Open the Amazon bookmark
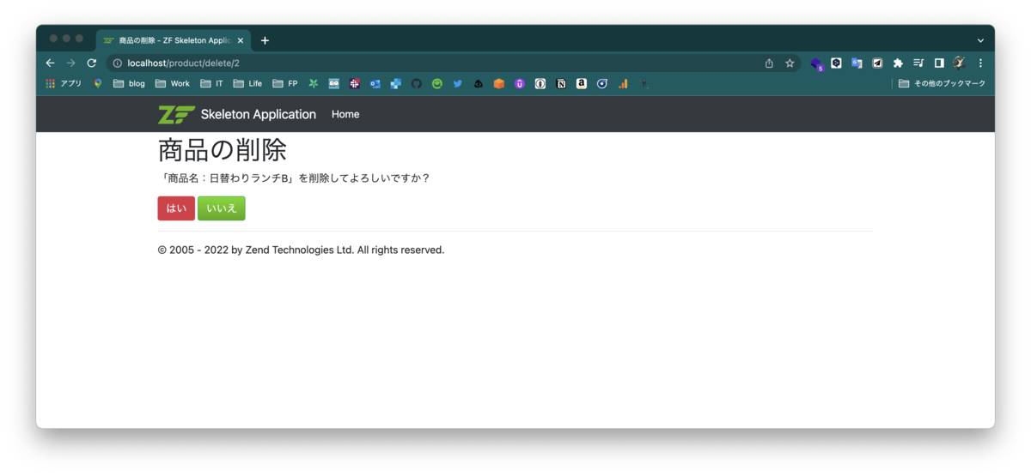The width and height of the screenshot is (1031, 476). click(x=582, y=83)
